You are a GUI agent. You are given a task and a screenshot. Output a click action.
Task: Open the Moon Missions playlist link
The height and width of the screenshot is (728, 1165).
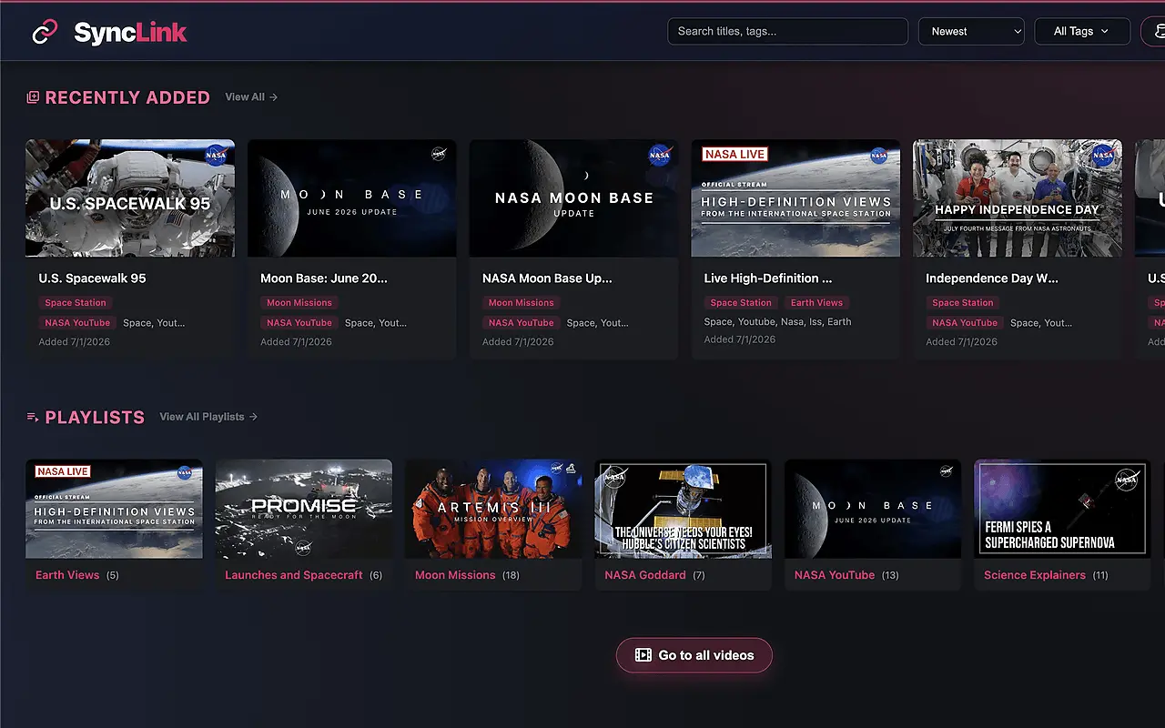[x=455, y=575]
